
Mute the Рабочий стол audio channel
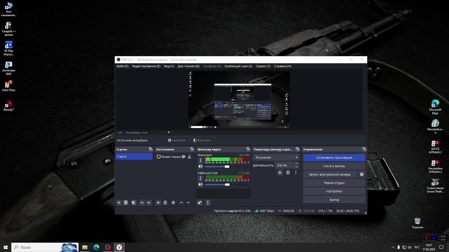tap(200, 184)
